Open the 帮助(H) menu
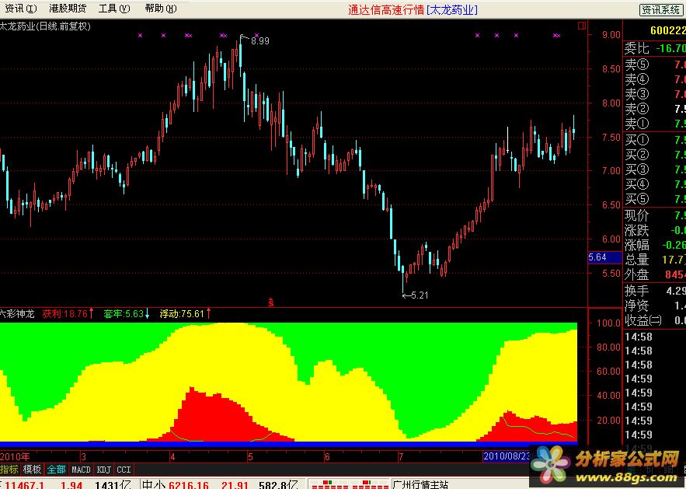Screen dimensions: 686x489 pos(161,9)
